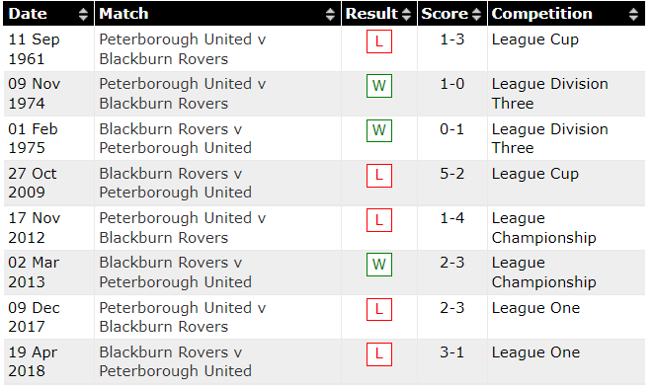Screen dimensions: 654x389
Task: Click League Division Three for 09 Nov 1974
Action: click(x=549, y=94)
